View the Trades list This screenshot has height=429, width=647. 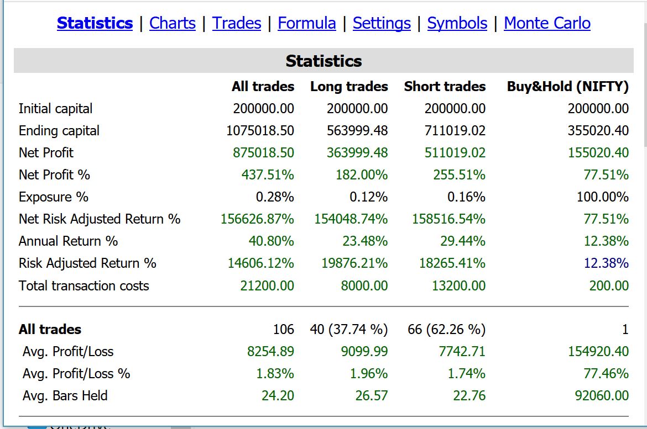point(236,23)
